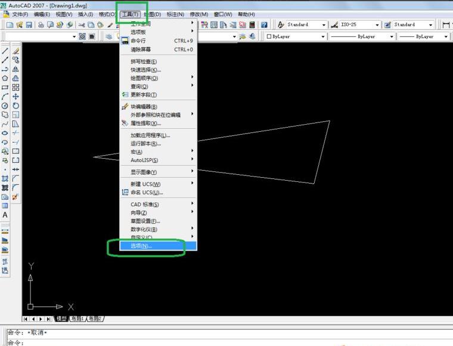Select the Polygon draw tool
Screen dimensions: 453x346
pos(5,78)
